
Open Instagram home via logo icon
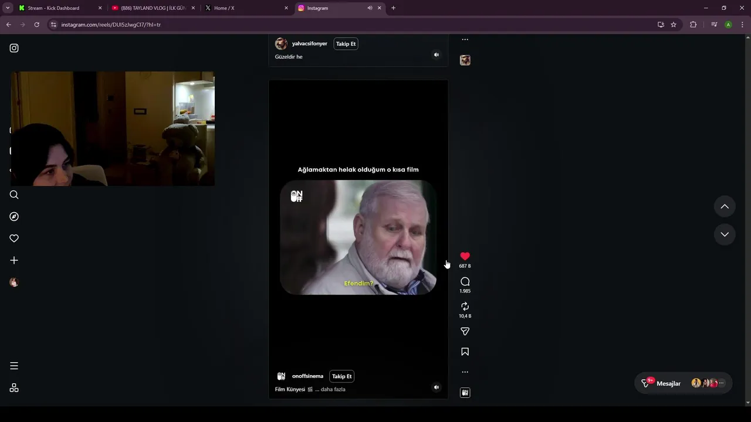pyautogui.click(x=14, y=48)
